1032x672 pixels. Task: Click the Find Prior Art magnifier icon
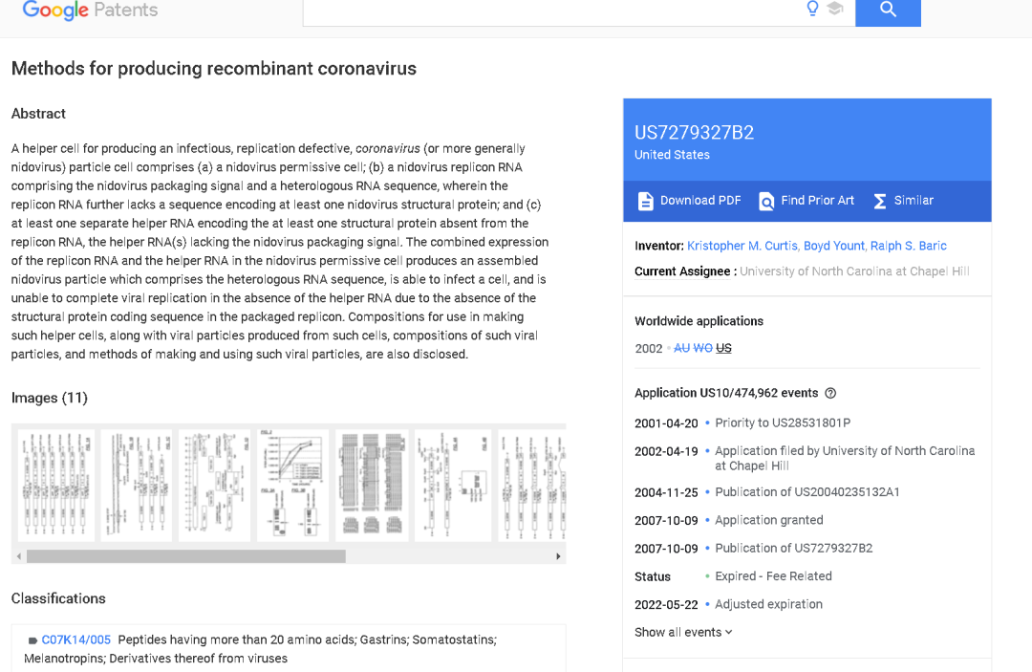coord(766,201)
